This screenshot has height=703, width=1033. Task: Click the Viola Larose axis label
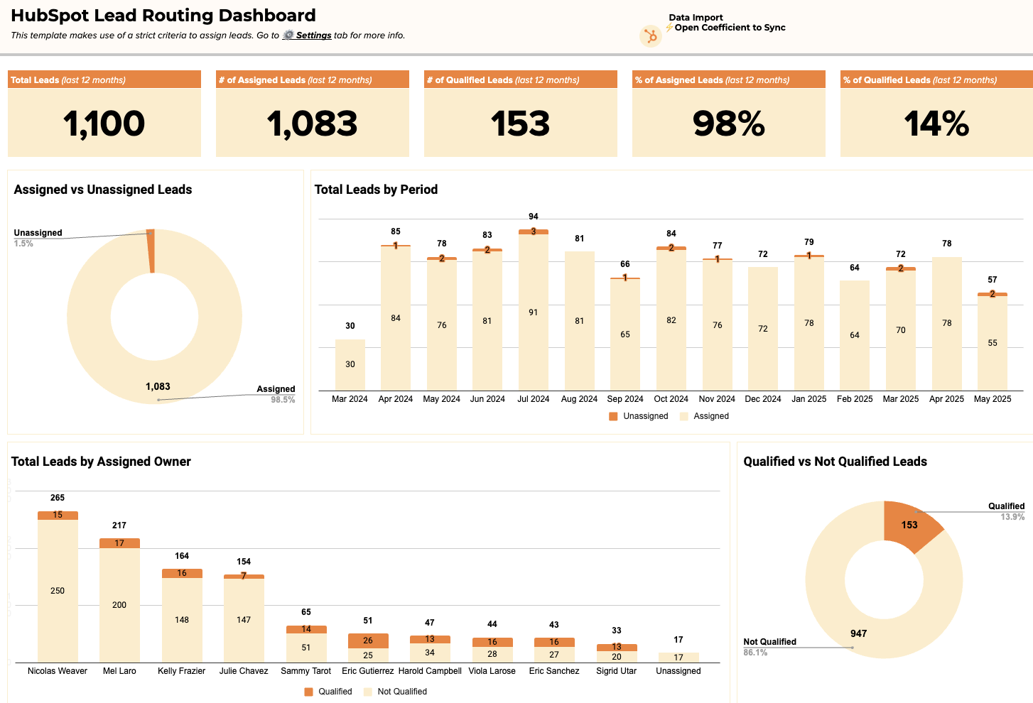492,671
